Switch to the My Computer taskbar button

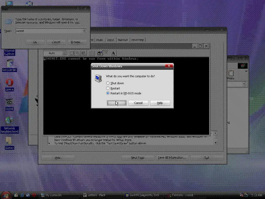(x=60, y=195)
